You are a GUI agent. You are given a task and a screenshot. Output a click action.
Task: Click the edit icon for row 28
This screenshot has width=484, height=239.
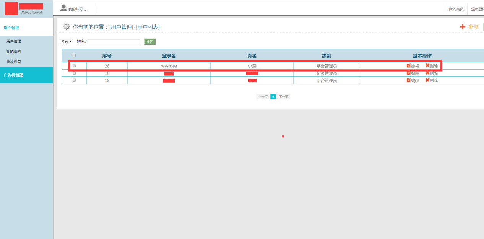pos(408,66)
